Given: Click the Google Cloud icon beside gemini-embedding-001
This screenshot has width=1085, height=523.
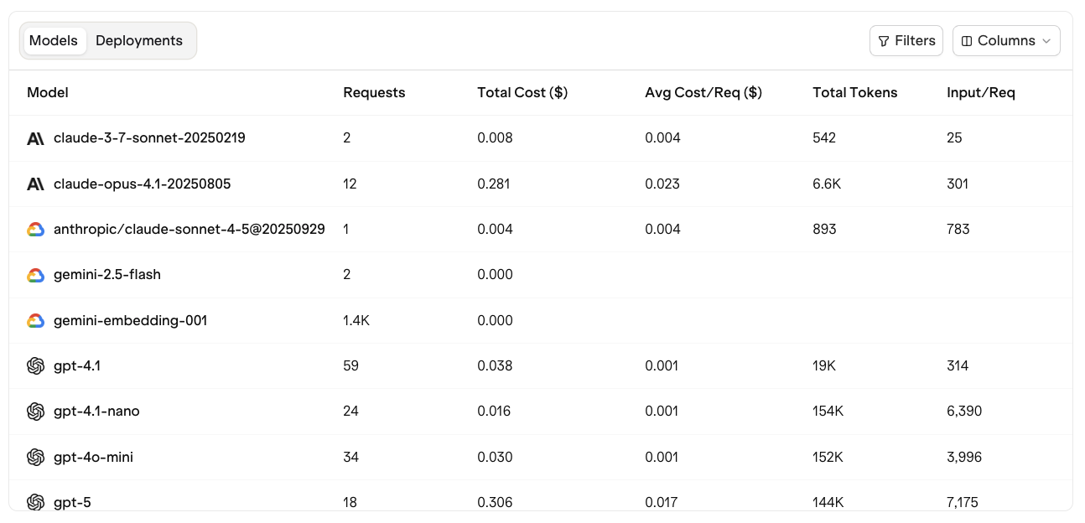Looking at the screenshot, I should 35,320.
